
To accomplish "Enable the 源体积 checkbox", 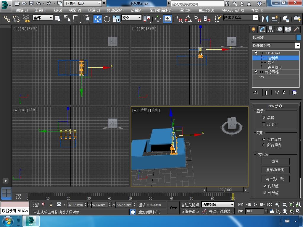I will tap(264, 124).
